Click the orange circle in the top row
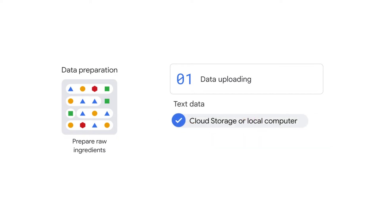 coord(82,89)
